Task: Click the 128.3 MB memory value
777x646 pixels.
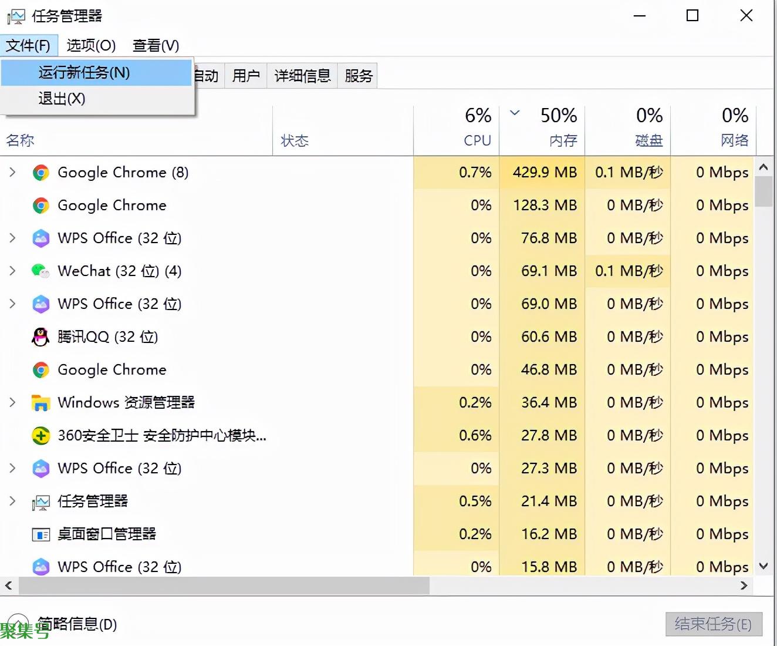Action: click(x=545, y=206)
